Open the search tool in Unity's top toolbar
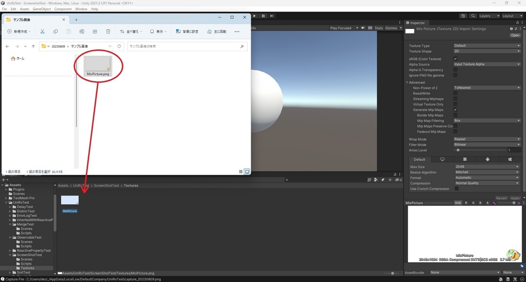526x282 pixels. (473, 15)
